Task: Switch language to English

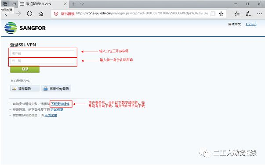Action: (x=251, y=24)
